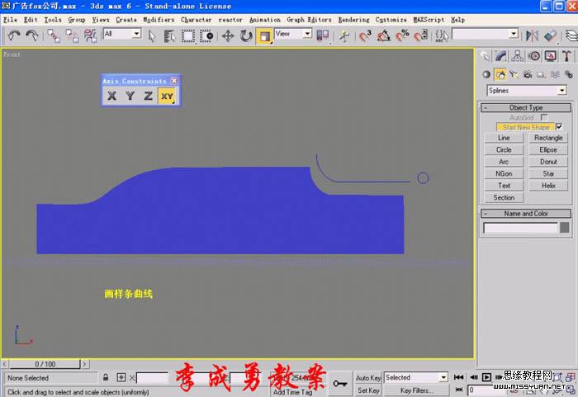The height and width of the screenshot is (397, 578).
Task: Click the object name input field
Action: click(520, 228)
